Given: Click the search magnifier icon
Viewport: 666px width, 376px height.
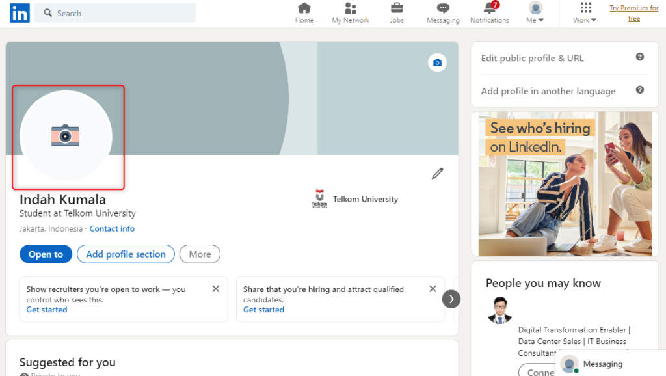Looking at the screenshot, I should [x=48, y=13].
